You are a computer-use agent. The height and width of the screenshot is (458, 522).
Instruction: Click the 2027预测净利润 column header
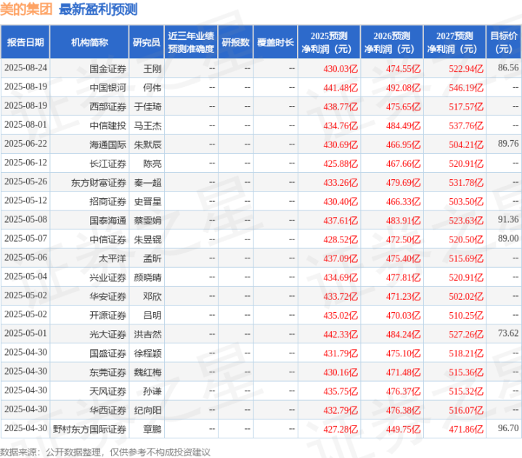[x=454, y=42]
